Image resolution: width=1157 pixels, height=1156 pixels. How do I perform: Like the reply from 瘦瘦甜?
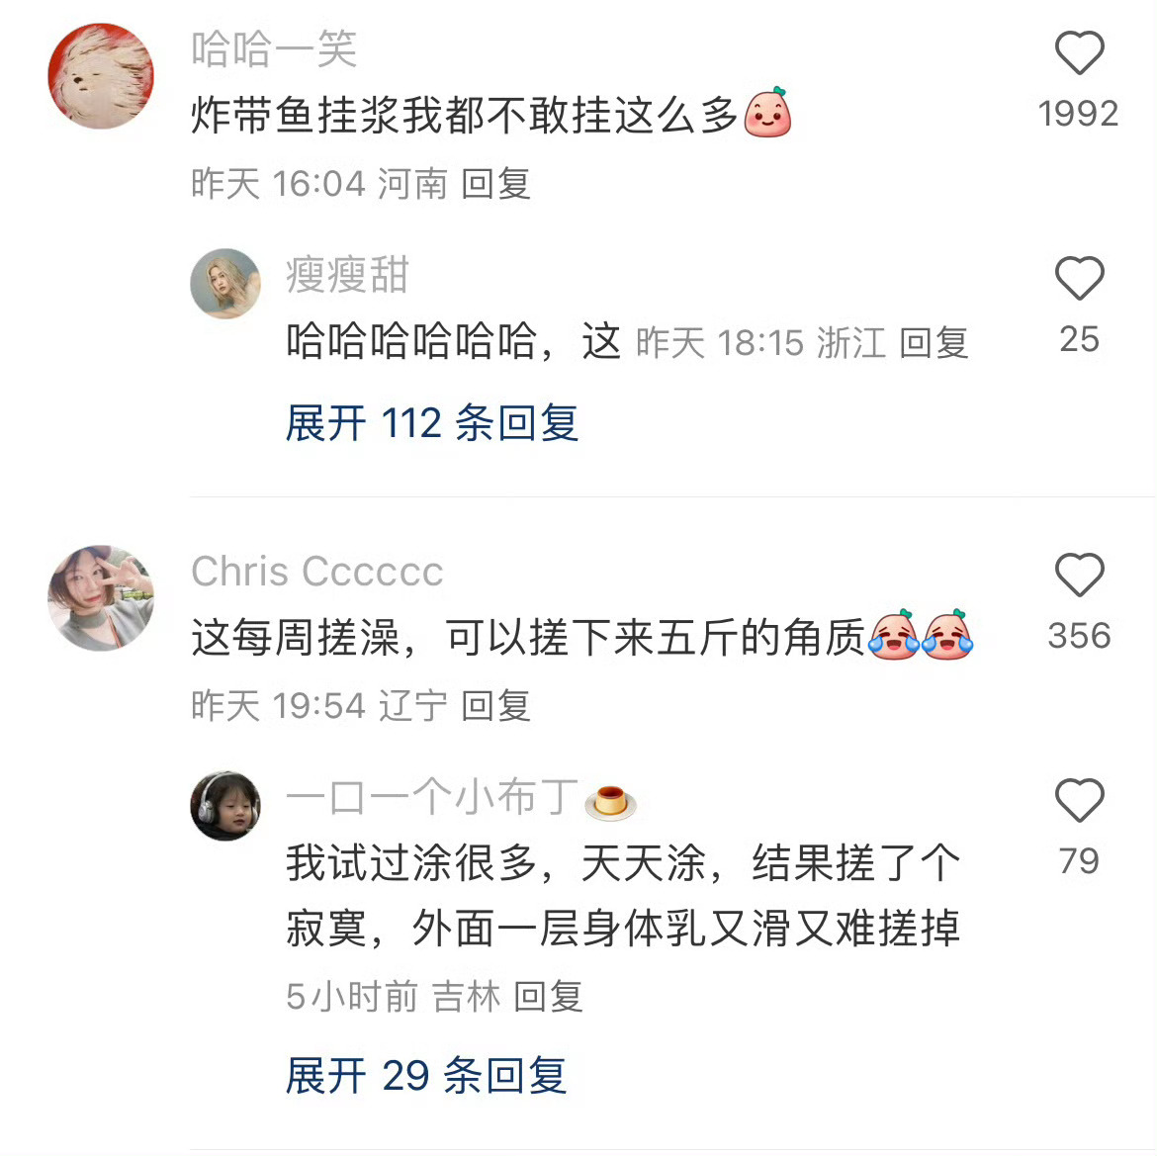click(x=1079, y=278)
